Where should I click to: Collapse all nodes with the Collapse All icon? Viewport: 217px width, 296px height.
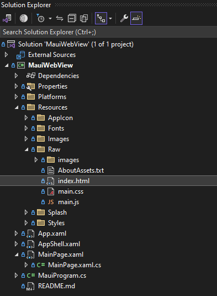pyautogui.click(x=72, y=18)
